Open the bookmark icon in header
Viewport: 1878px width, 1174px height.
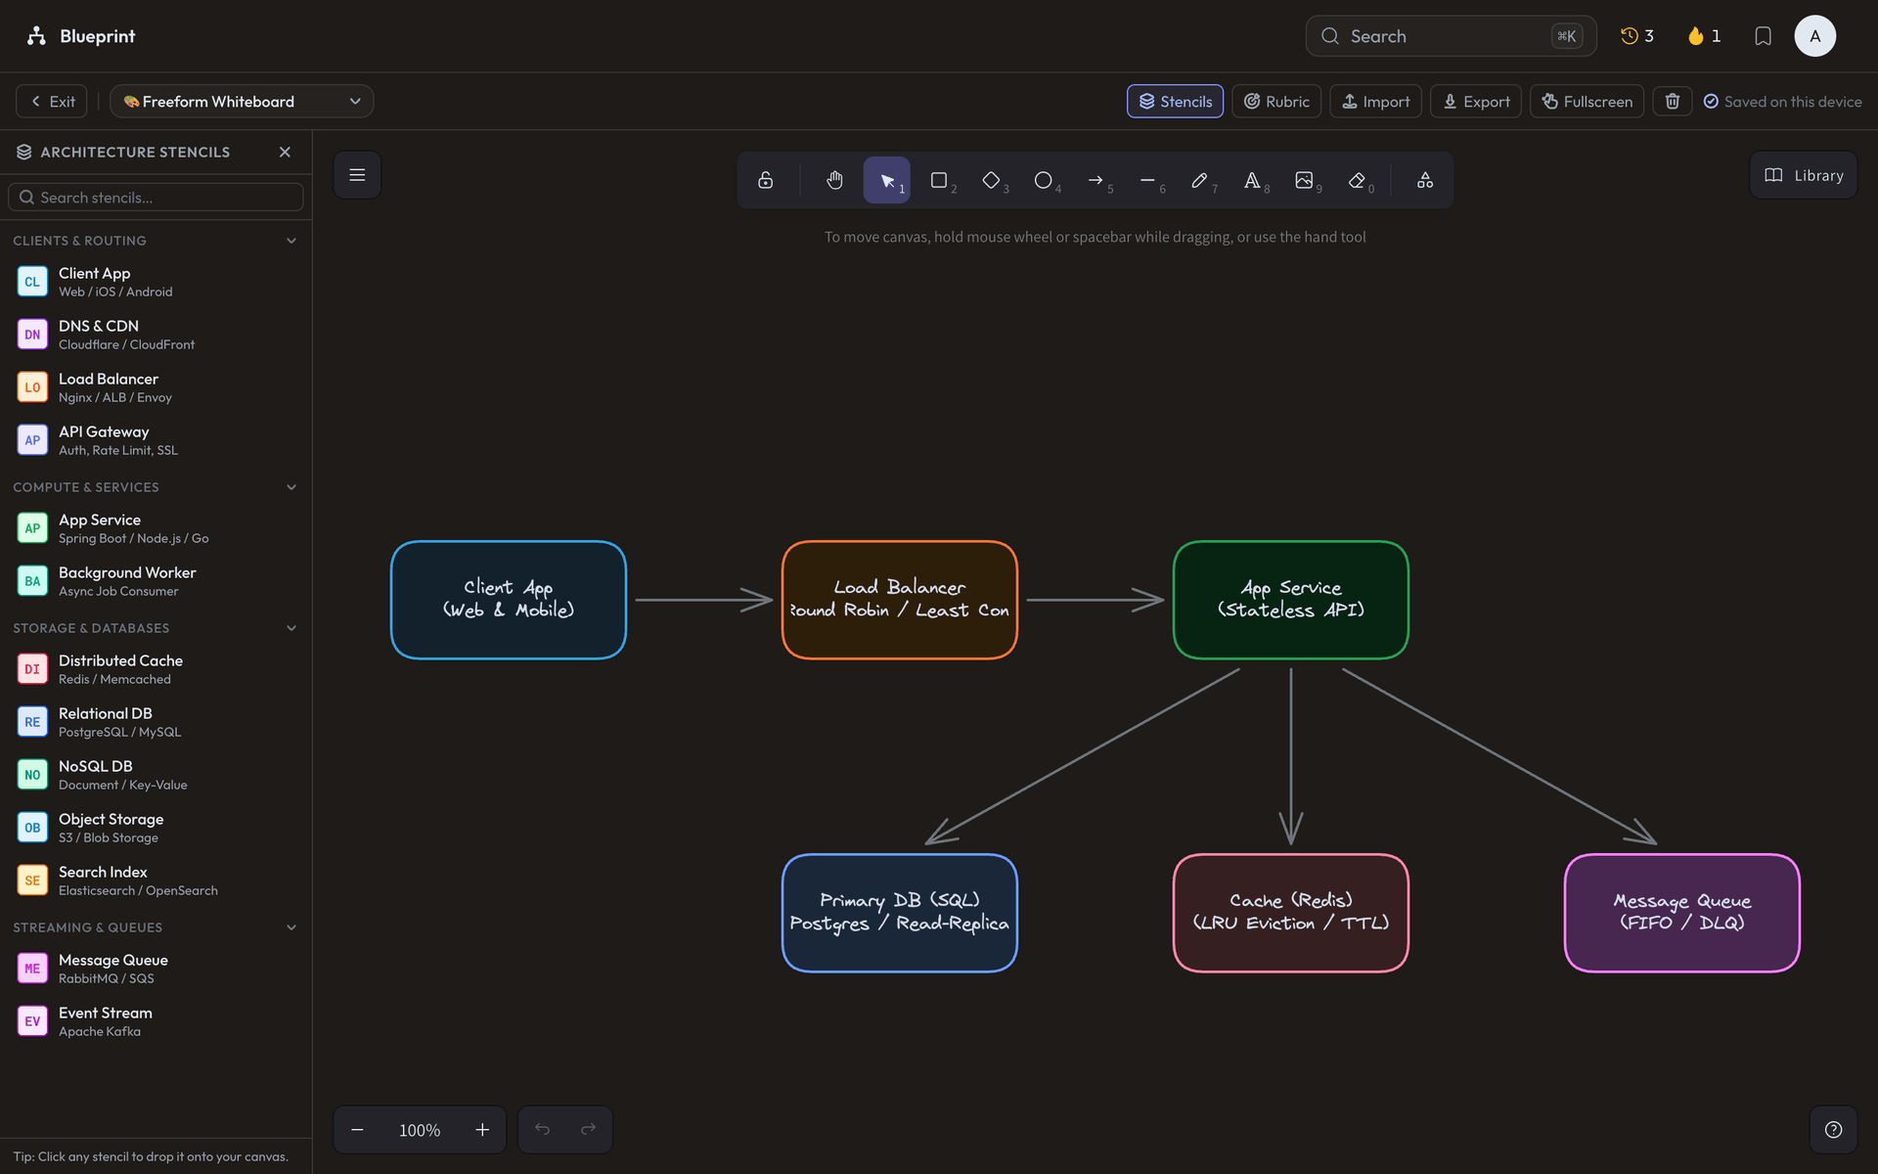coord(1763,36)
